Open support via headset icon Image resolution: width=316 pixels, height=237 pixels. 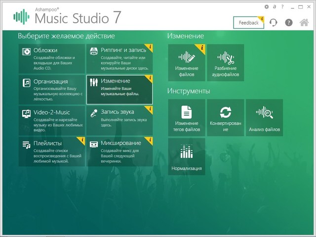tap(273, 23)
